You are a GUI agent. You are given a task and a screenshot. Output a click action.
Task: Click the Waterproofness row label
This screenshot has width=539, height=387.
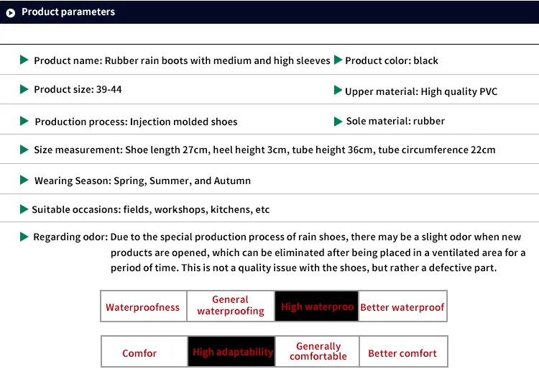pos(143,306)
